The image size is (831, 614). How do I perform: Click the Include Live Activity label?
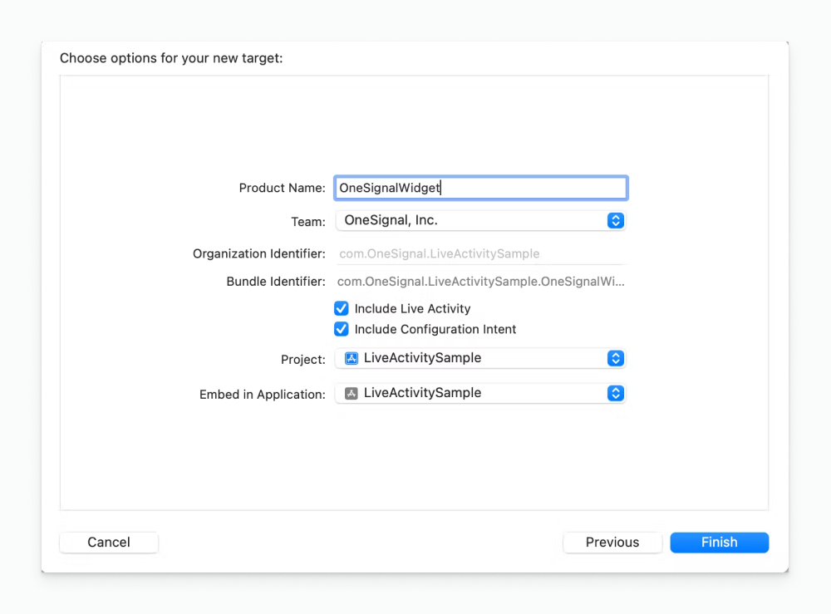412,308
